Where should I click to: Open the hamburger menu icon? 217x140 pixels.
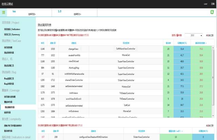point(4,12)
